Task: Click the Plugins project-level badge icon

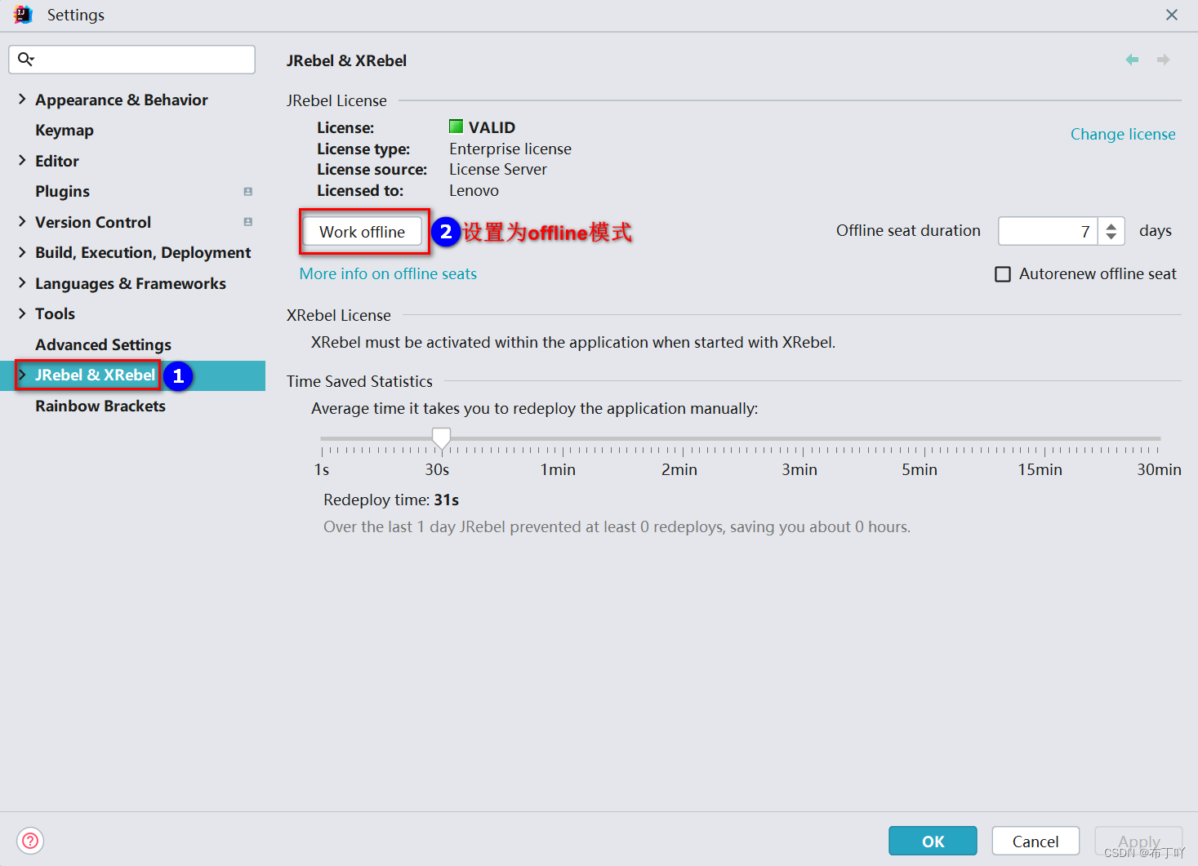Action: pyautogui.click(x=248, y=192)
